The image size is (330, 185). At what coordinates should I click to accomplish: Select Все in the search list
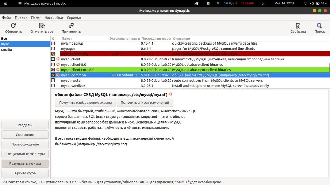[25, 39]
